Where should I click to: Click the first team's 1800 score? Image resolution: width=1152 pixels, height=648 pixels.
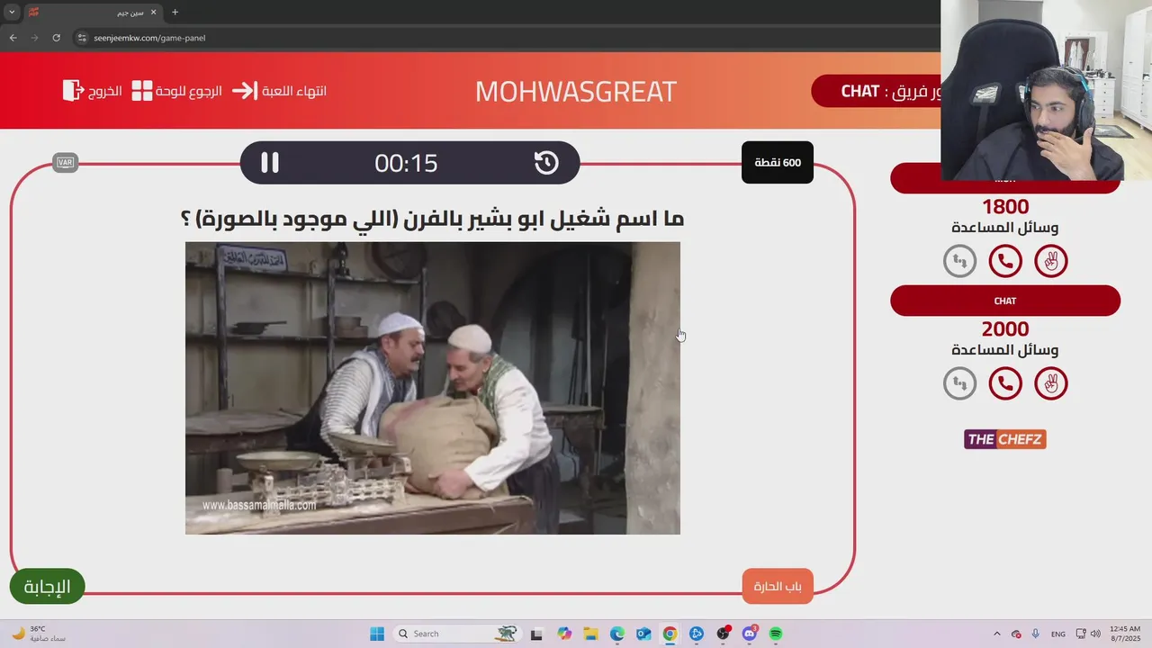click(1005, 207)
